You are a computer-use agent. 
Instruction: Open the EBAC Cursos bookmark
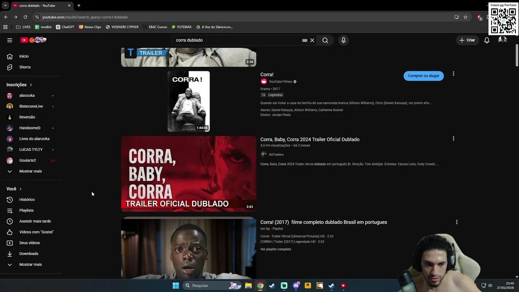pos(155,27)
